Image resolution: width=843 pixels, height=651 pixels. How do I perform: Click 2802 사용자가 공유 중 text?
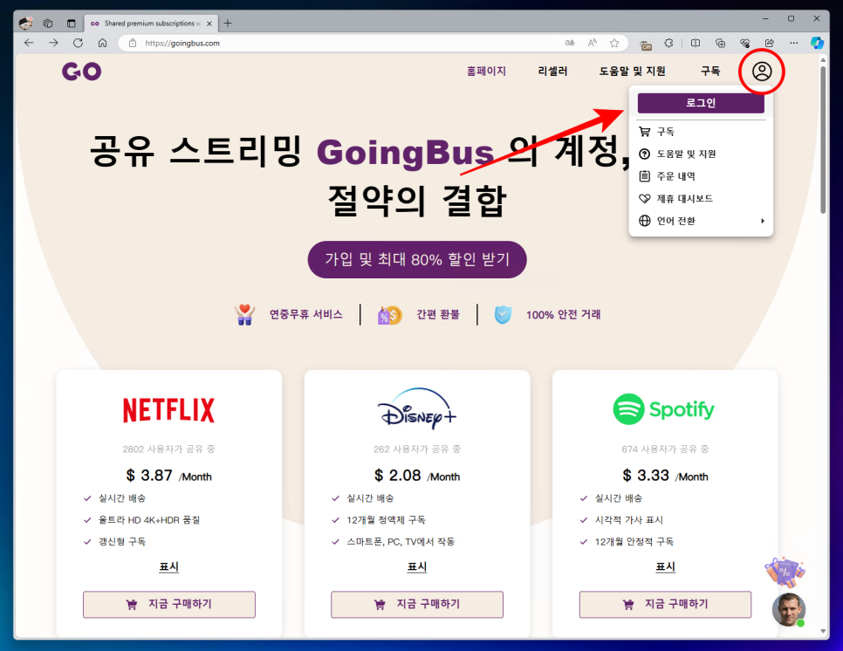(x=168, y=449)
